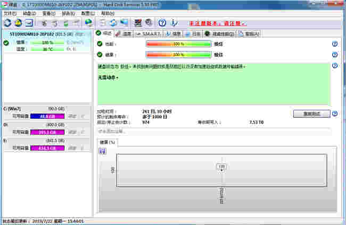Click the red unregistered version link
The height and width of the screenshot is (225, 346).
[x=218, y=23]
